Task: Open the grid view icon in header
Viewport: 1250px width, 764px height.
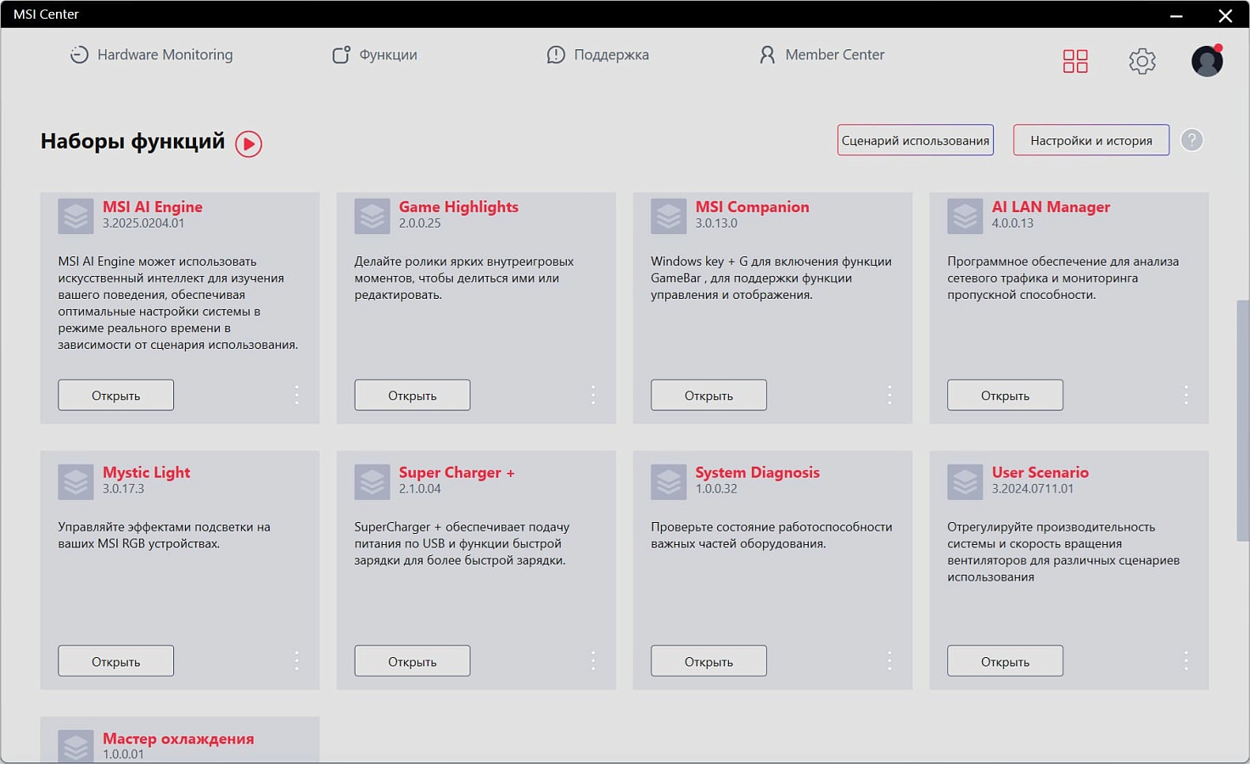Action: click(x=1075, y=61)
